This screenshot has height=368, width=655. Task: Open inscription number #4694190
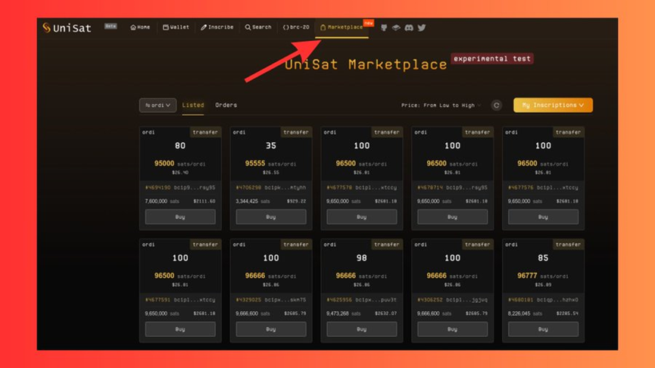(158, 188)
